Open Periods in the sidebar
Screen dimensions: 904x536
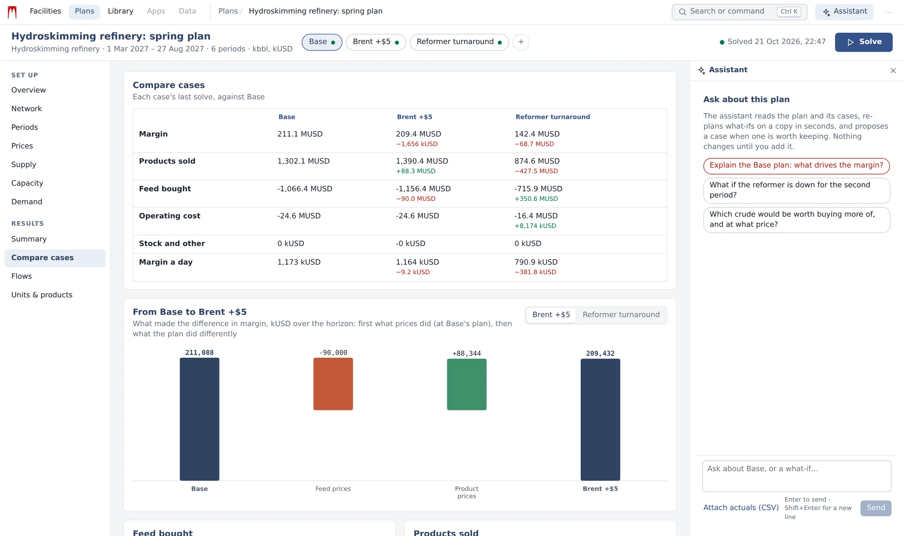pos(55,128)
